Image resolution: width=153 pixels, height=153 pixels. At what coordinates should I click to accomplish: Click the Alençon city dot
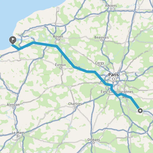(x=13, y=107)
